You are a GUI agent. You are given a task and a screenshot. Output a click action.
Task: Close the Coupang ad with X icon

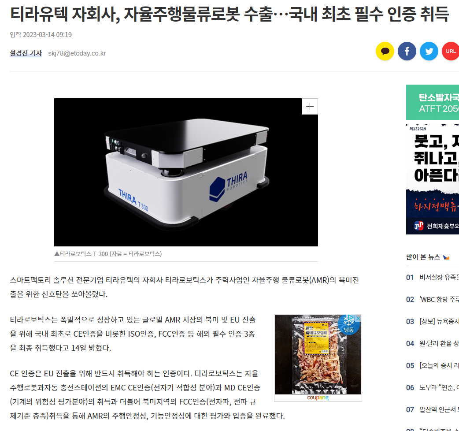pyautogui.click(x=358, y=318)
